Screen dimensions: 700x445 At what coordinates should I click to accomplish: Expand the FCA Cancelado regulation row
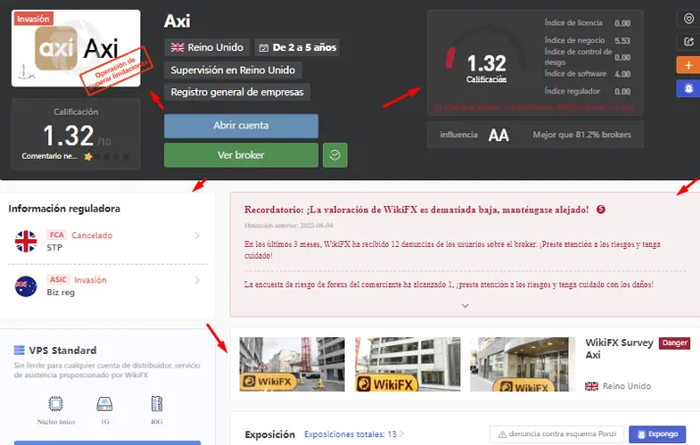[108, 241]
